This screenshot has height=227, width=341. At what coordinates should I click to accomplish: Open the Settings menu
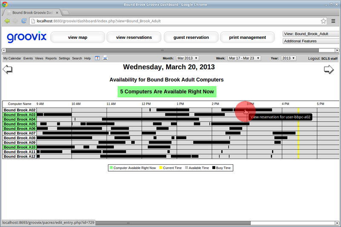coord(64,58)
